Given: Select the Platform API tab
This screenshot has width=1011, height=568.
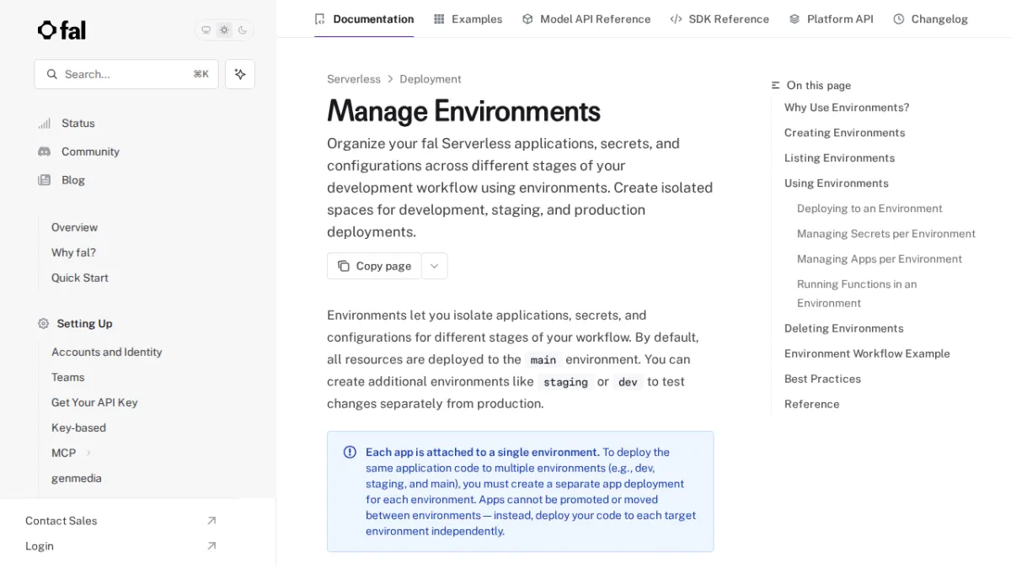Looking at the screenshot, I should (x=831, y=19).
